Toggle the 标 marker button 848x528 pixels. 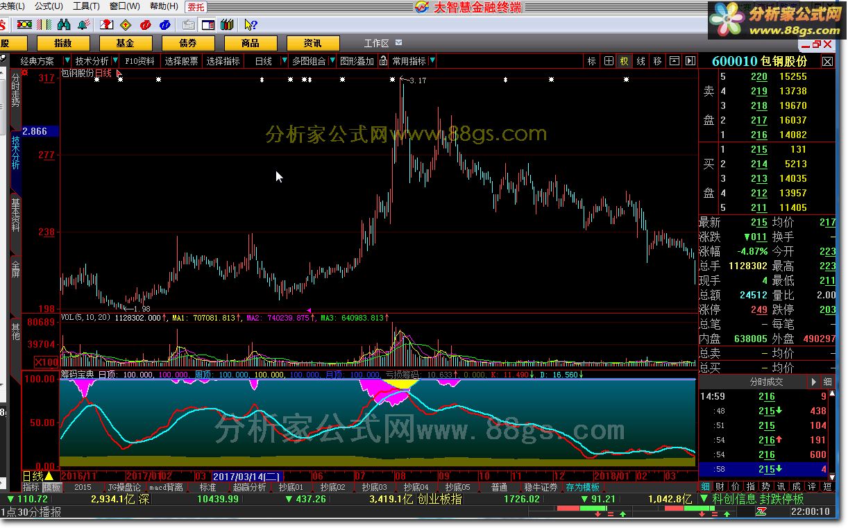[x=592, y=61]
